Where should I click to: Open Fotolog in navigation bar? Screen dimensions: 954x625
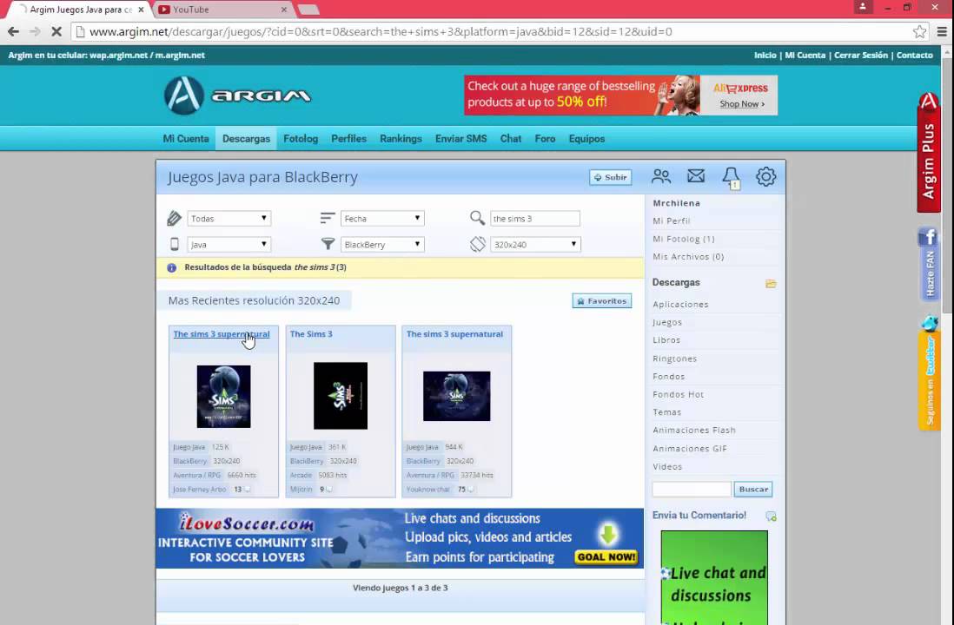pos(301,139)
